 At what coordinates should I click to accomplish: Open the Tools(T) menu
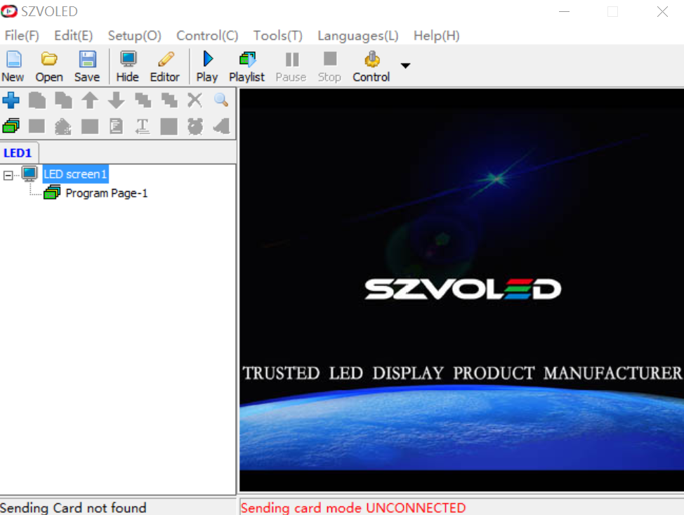click(x=277, y=36)
